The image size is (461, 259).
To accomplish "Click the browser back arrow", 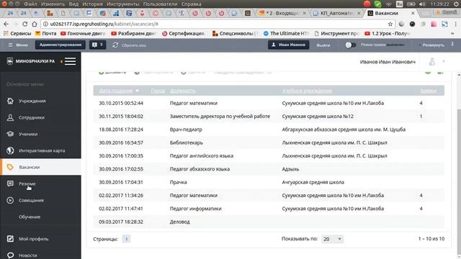I will tap(6, 24).
